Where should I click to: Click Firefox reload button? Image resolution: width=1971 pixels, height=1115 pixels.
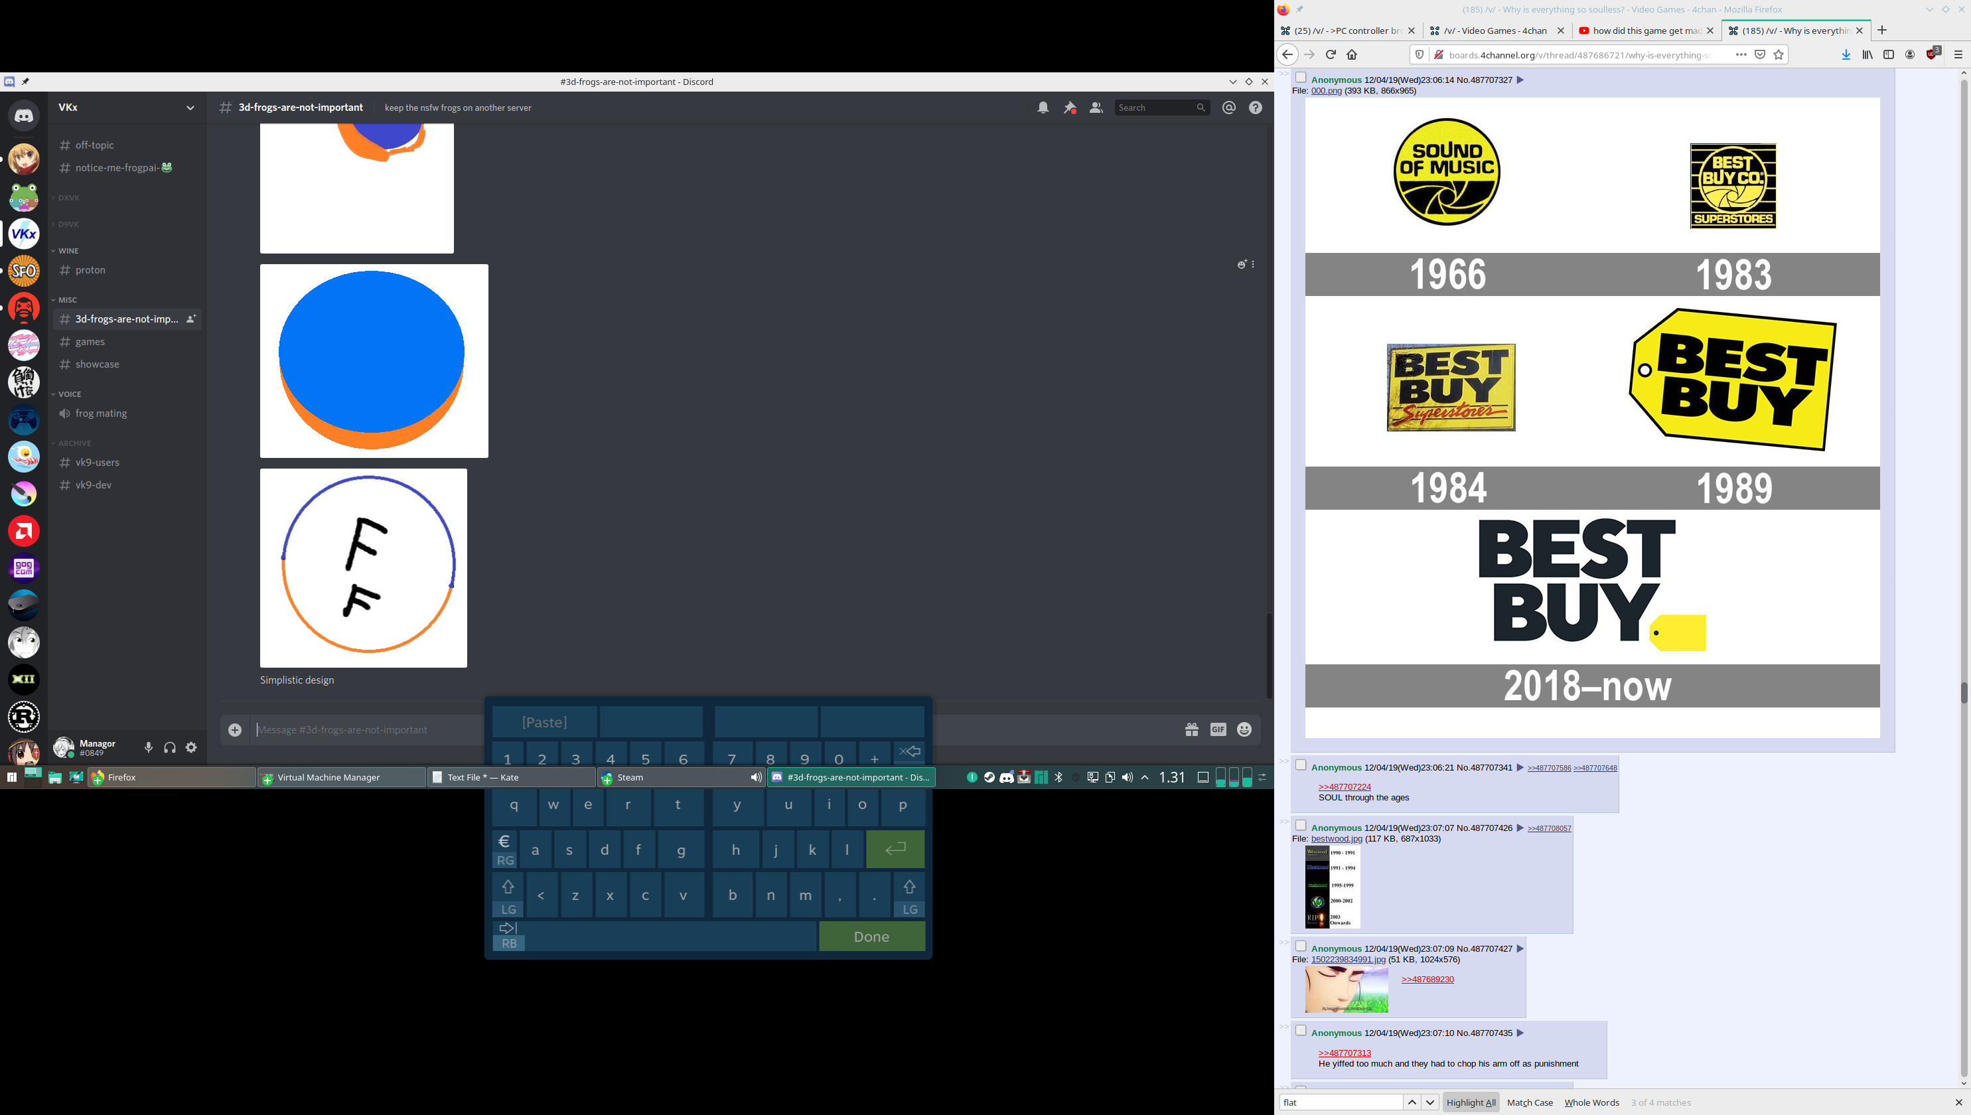(x=1331, y=54)
